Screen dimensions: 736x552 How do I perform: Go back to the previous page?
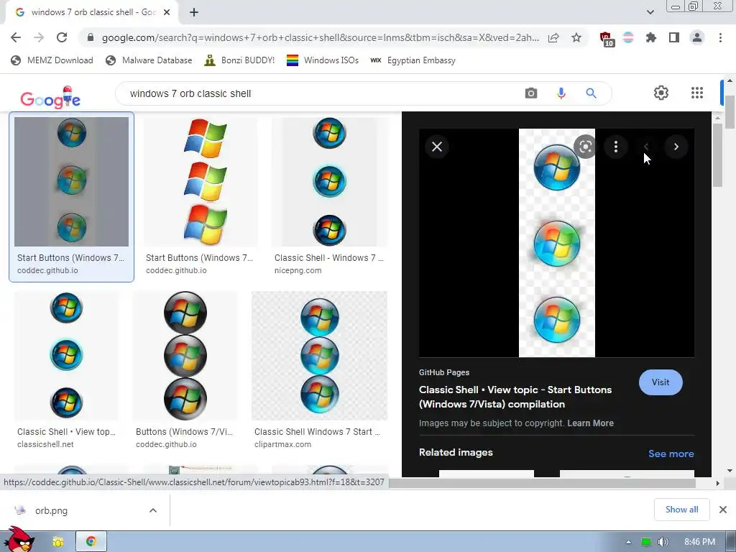(16, 37)
